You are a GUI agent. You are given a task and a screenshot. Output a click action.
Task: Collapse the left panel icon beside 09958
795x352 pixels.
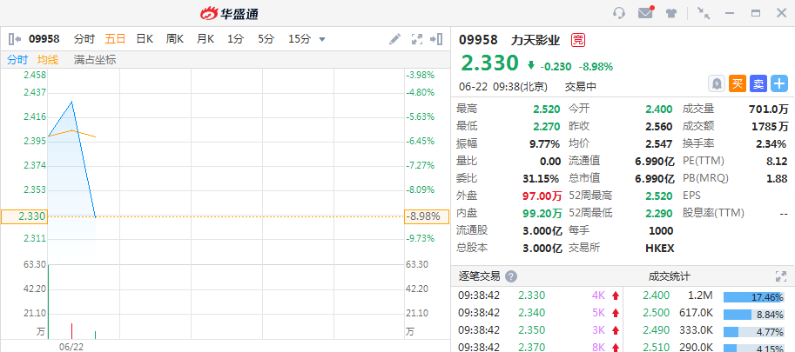(14, 39)
